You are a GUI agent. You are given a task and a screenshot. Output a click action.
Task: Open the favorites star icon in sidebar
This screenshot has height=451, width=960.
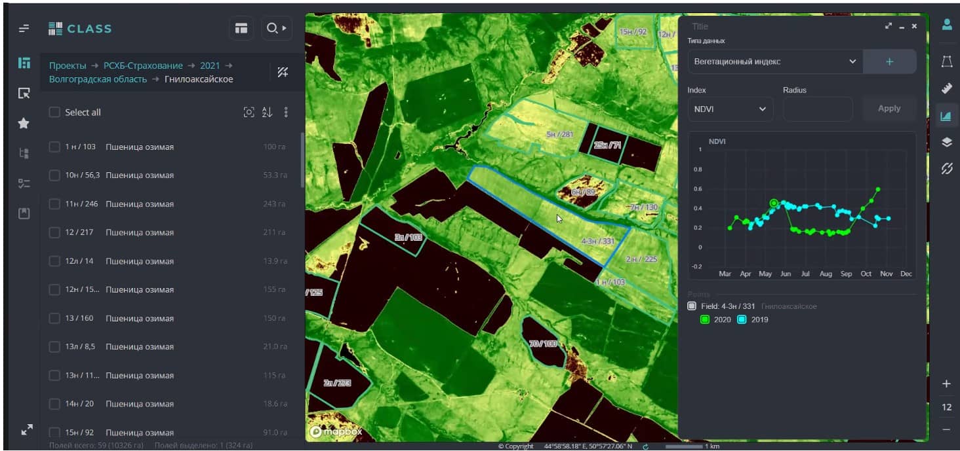[24, 123]
